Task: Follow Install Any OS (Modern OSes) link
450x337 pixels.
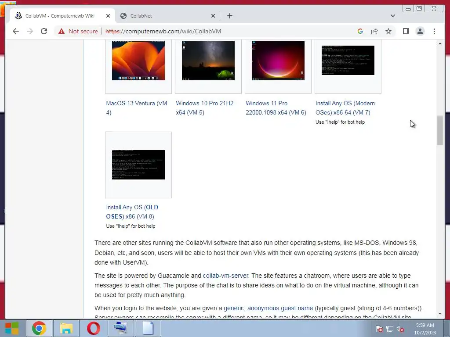Action: [345, 108]
